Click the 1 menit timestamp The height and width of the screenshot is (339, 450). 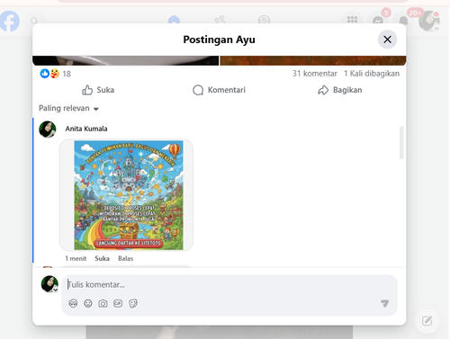click(x=76, y=258)
